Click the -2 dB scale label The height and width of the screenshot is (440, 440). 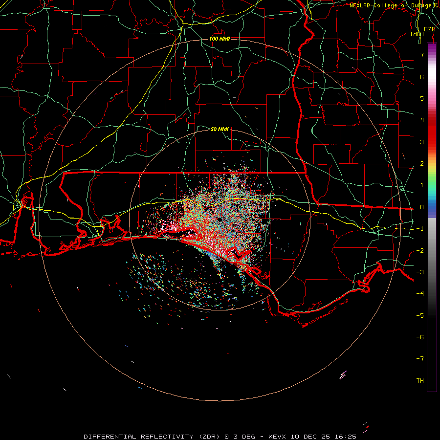[420, 251]
